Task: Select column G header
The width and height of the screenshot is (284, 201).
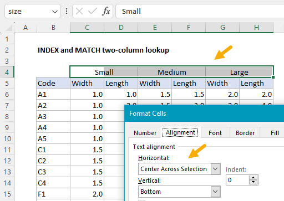Action: click(222, 28)
